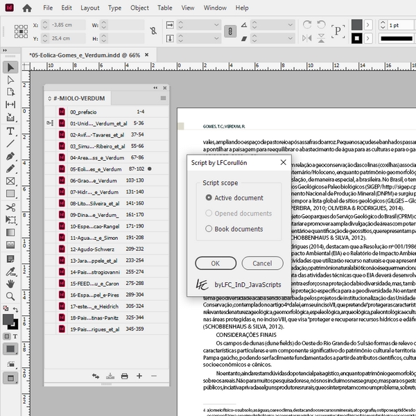Select the Note tool

(x=10, y=259)
